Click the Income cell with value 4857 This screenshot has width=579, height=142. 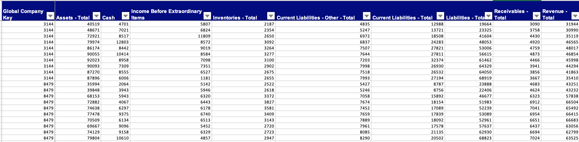pos(171,138)
